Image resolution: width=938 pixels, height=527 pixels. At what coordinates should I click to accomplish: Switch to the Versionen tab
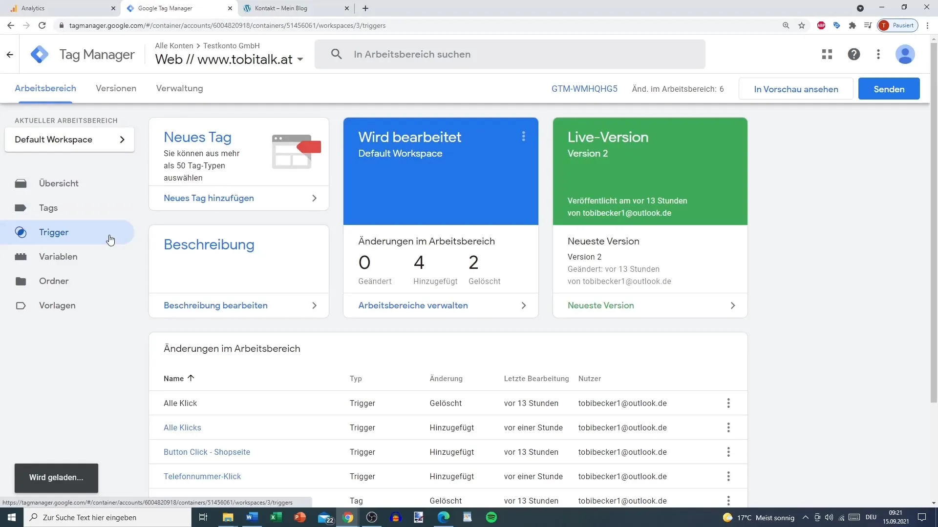(x=116, y=88)
